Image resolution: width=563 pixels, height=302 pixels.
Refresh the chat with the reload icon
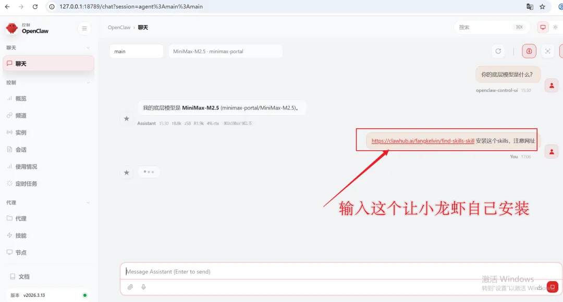tap(498, 51)
